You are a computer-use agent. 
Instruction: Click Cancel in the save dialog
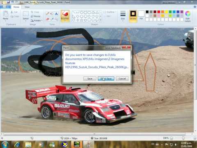122,79
